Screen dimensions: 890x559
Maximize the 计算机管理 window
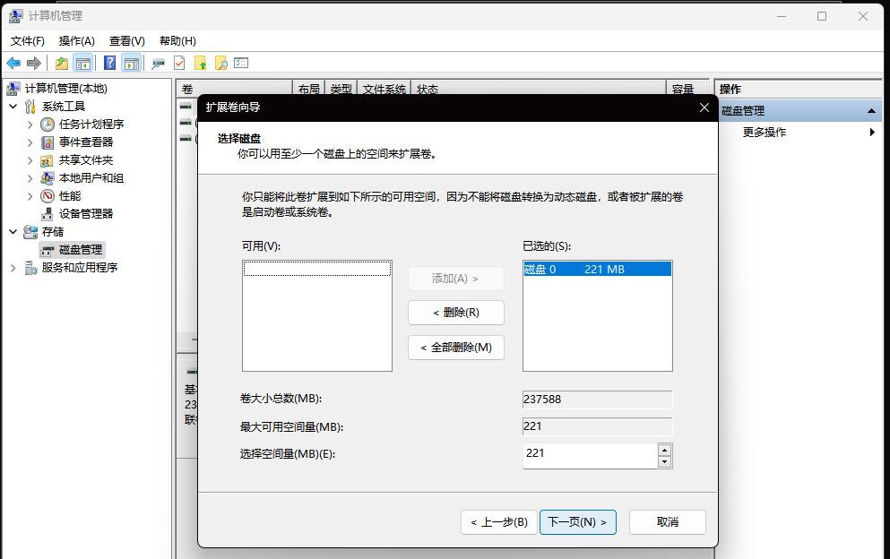822,16
